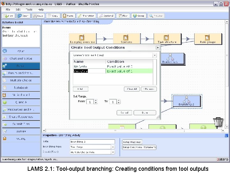Click the canvas scroll-up arrow
Screen dimensions: 230x173
[x=226, y=22]
